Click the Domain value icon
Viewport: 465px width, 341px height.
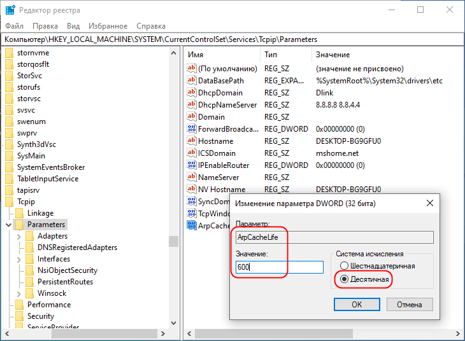[192, 116]
